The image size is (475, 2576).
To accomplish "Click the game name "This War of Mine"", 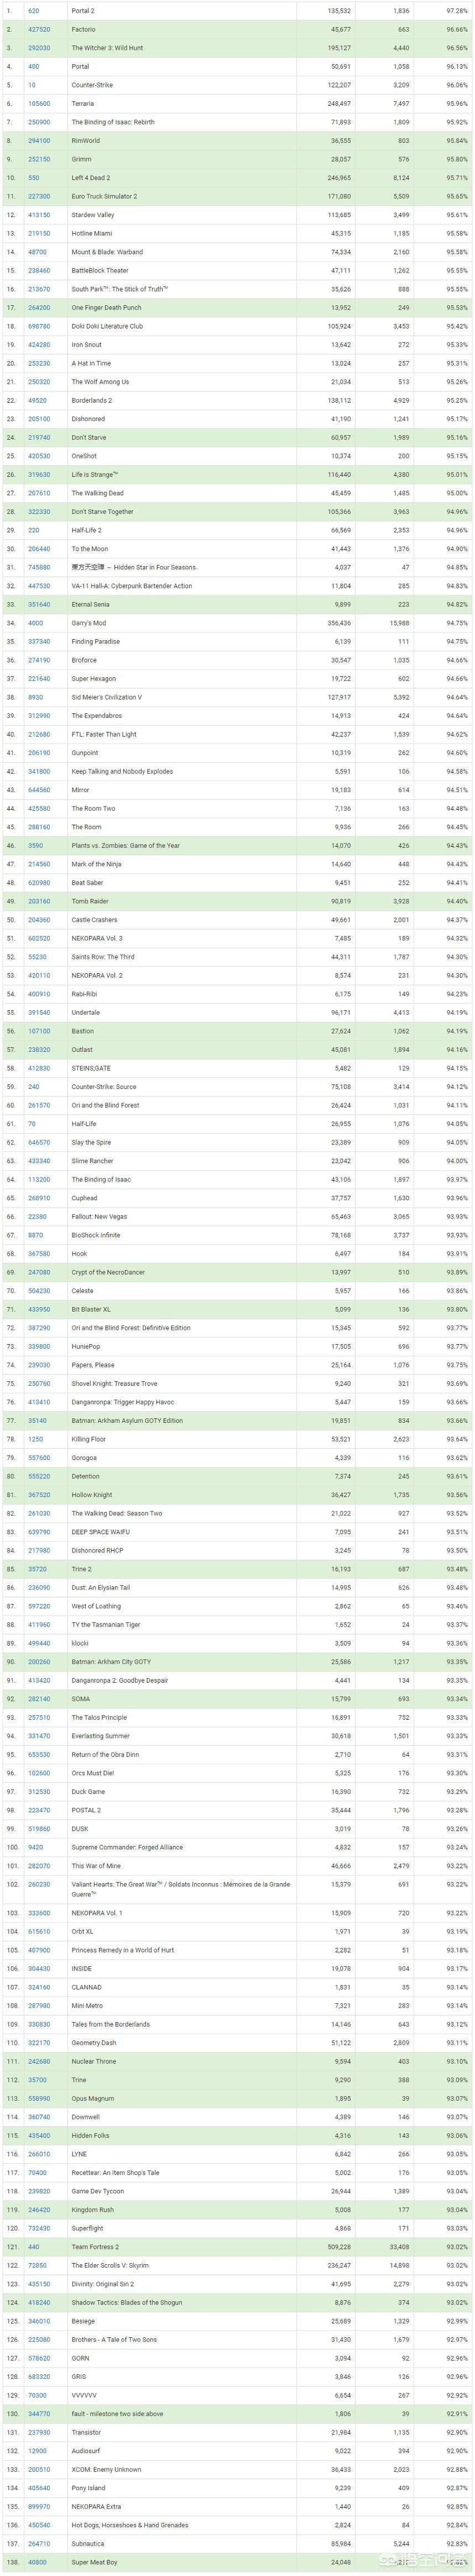I will tap(96, 1866).
